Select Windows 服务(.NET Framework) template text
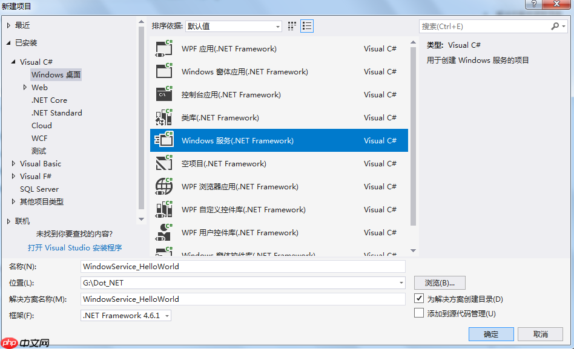This screenshot has width=574, height=349. pyautogui.click(x=237, y=140)
